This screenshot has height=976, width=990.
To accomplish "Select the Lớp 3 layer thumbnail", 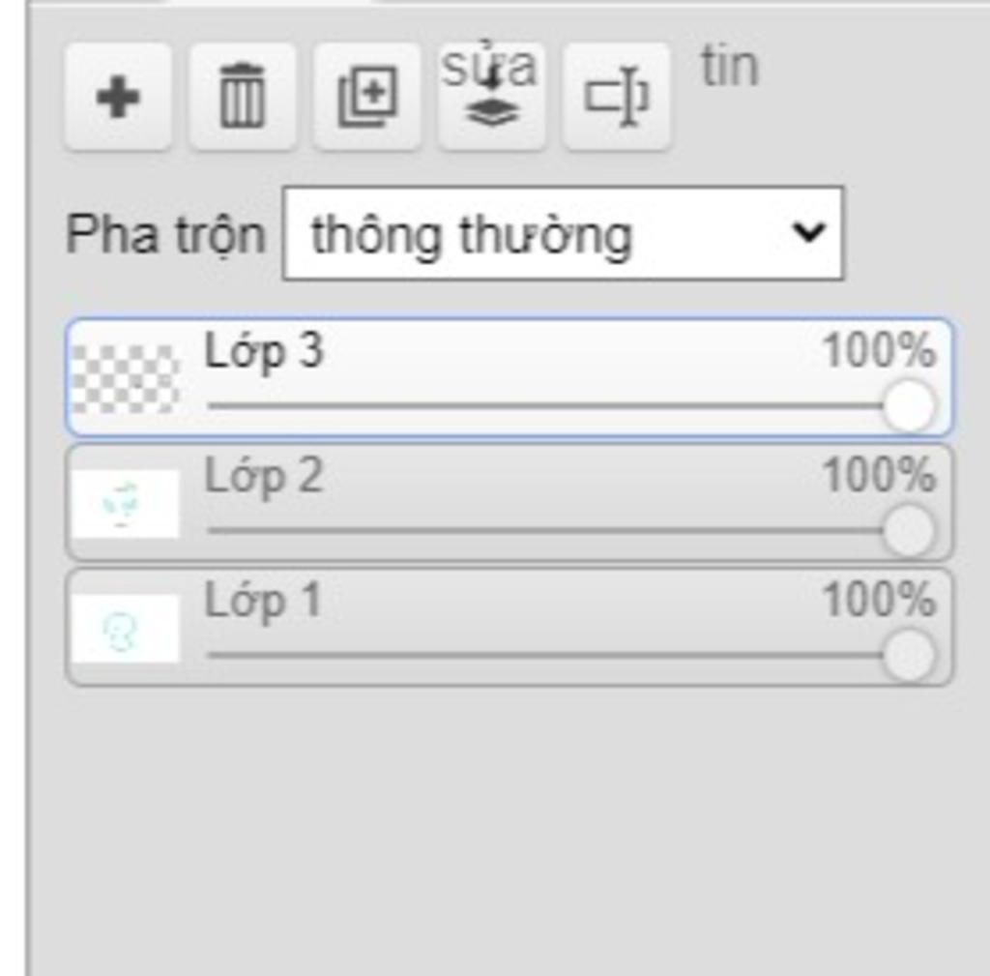I will tap(126, 378).
